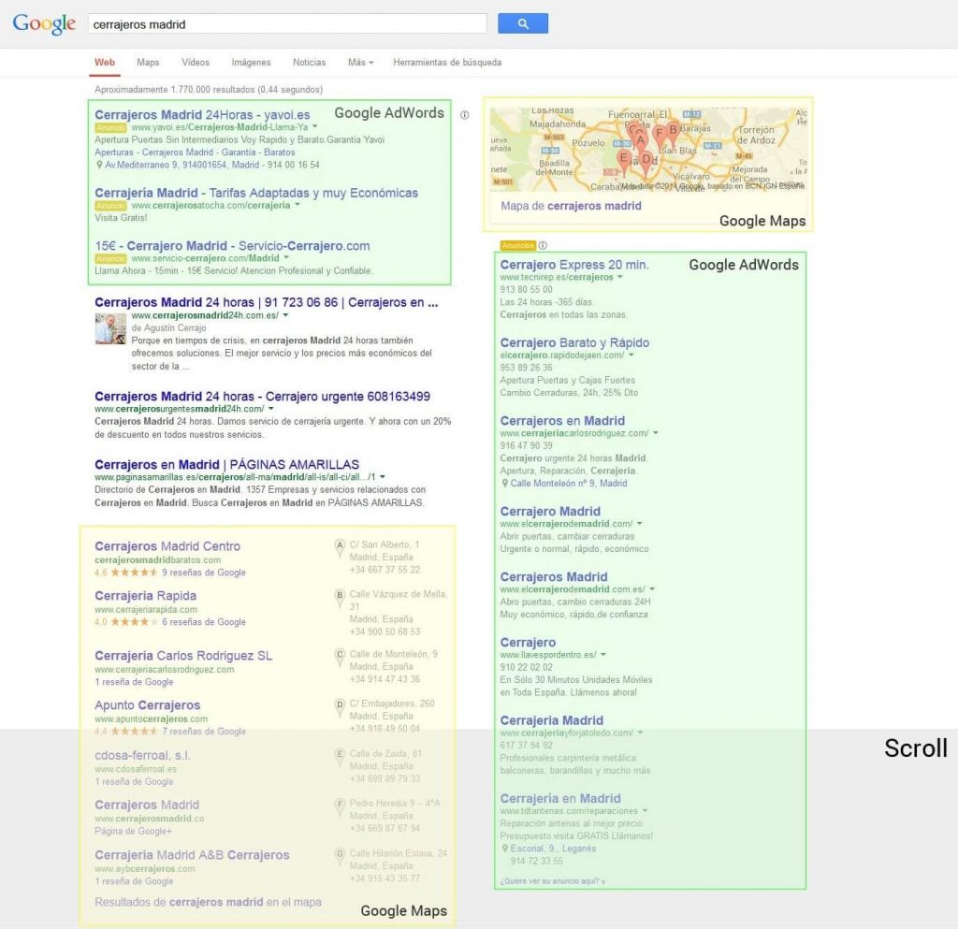
Task: Click 7 reseñas de Google
Action: [x=203, y=731]
